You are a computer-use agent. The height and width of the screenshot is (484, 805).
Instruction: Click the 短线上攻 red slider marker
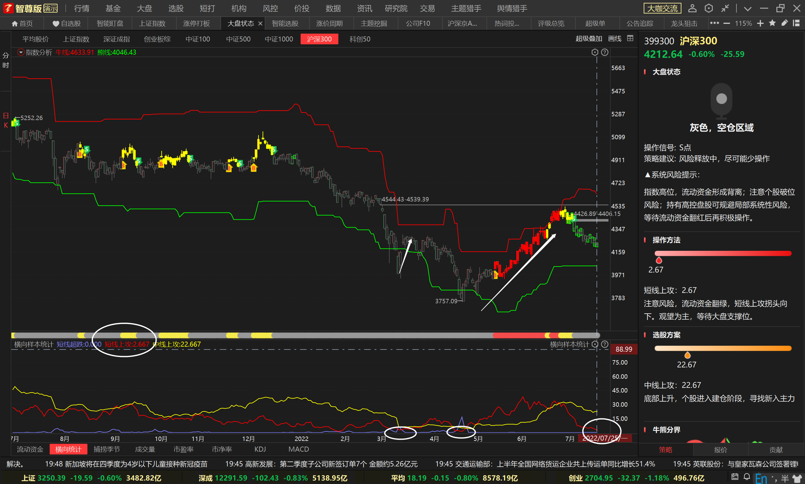coord(658,260)
